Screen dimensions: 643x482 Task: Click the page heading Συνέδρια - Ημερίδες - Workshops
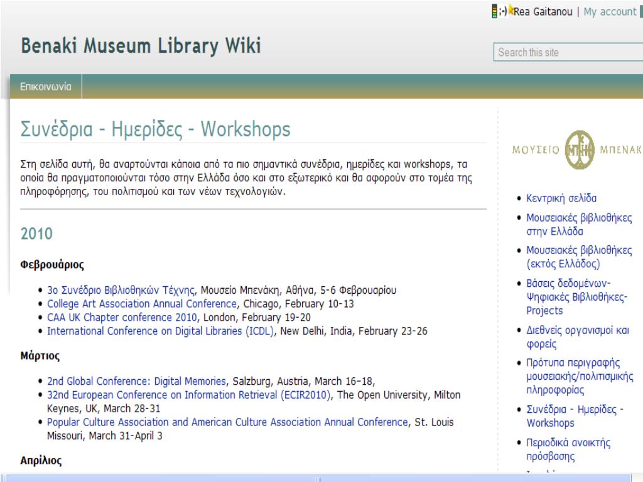point(156,129)
